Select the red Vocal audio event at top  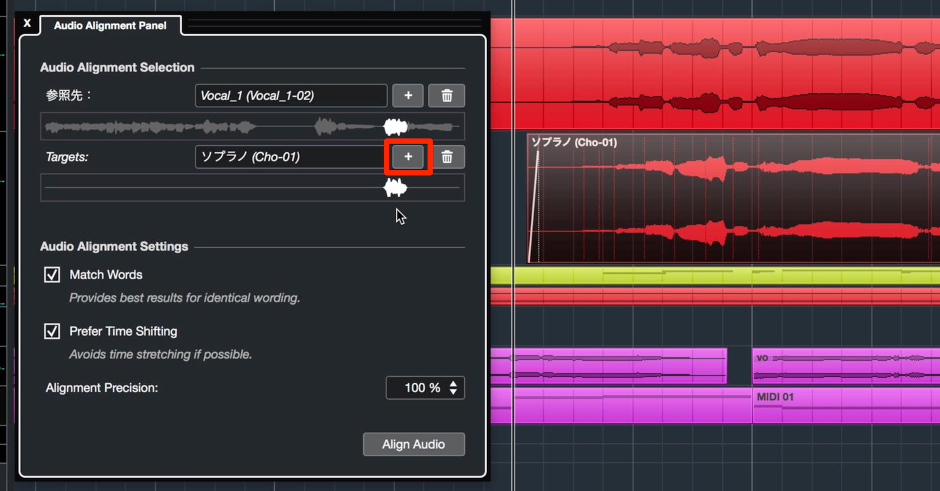(x=715, y=74)
